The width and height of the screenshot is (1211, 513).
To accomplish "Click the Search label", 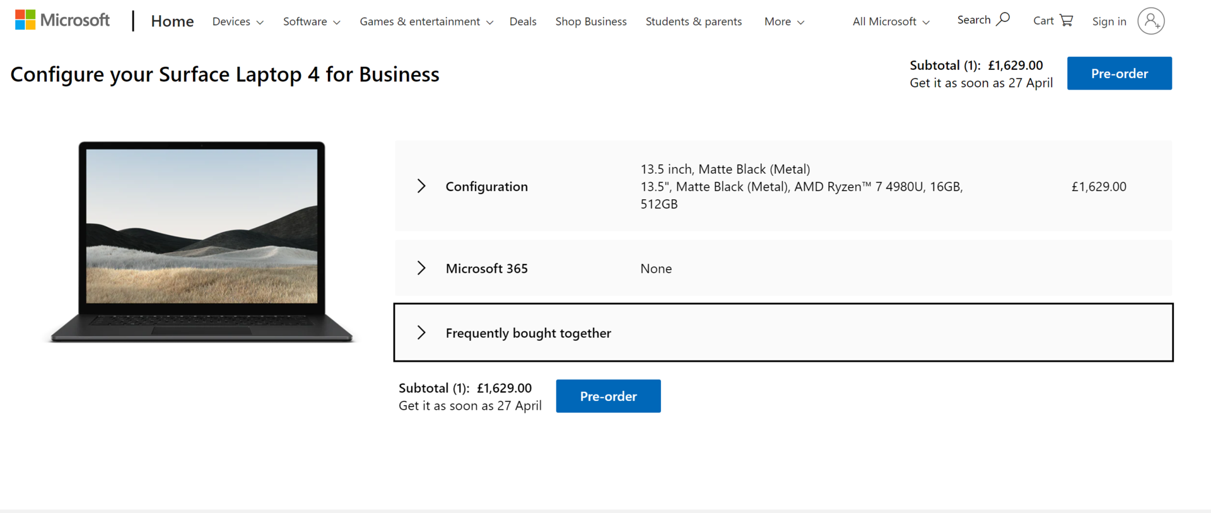I will pos(974,20).
